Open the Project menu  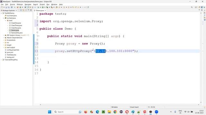click(42, 4)
